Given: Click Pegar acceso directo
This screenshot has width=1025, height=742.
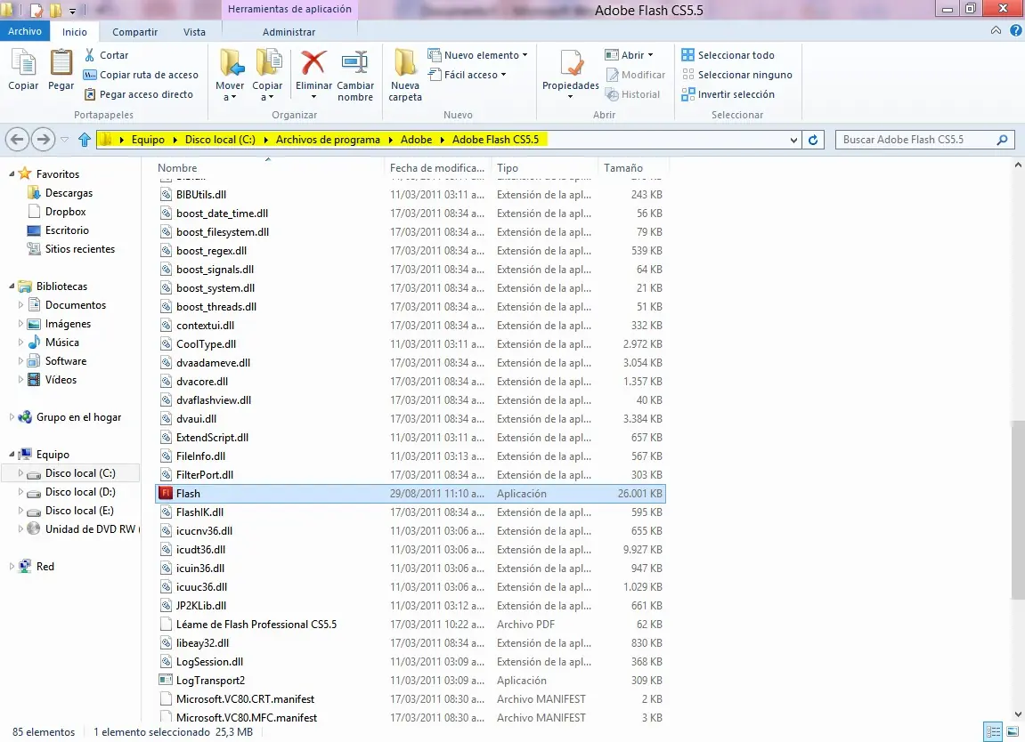Looking at the screenshot, I should click(139, 94).
